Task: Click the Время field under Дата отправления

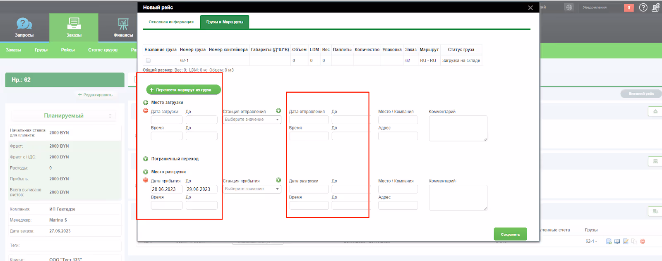Action: 309,136
